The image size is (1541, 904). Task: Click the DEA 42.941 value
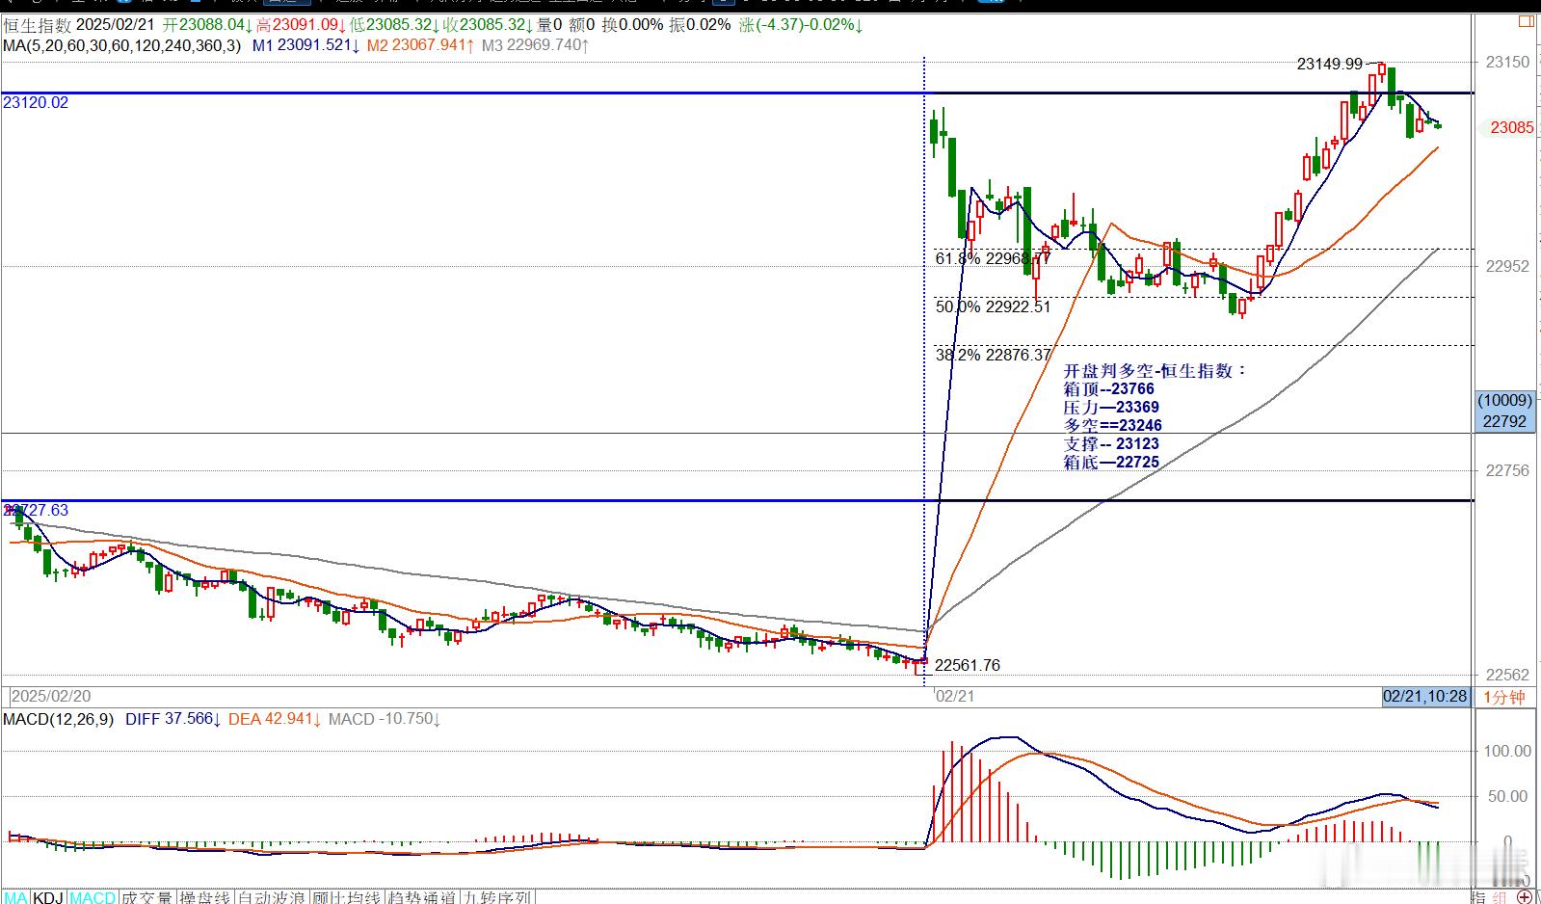(x=275, y=719)
